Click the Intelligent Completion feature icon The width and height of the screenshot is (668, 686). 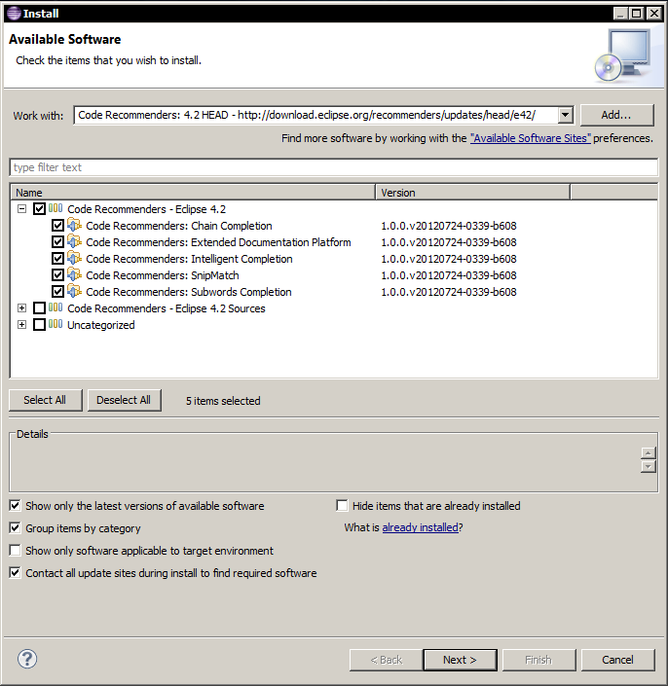[74, 259]
